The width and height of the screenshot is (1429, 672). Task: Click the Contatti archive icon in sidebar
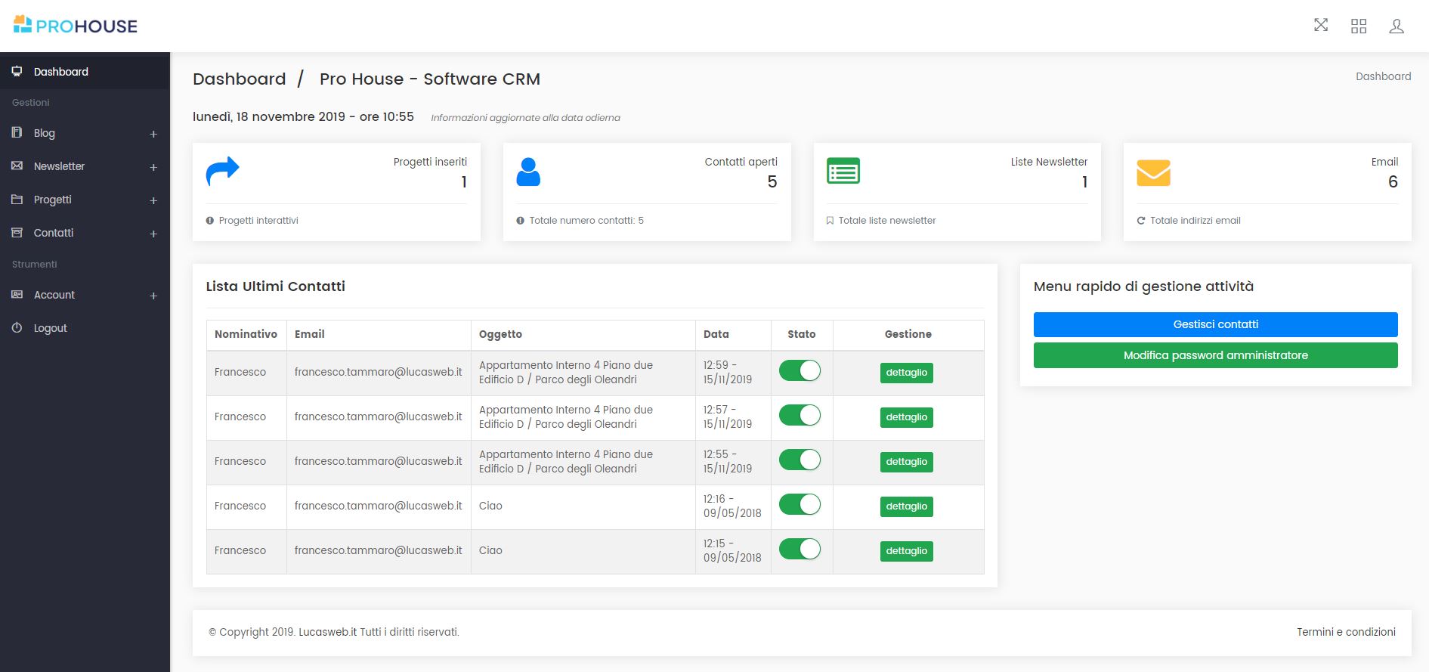[x=17, y=232]
